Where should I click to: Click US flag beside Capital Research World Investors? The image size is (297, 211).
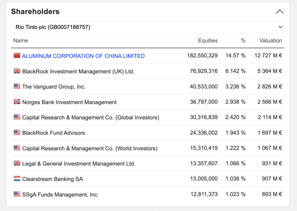[17, 148]
